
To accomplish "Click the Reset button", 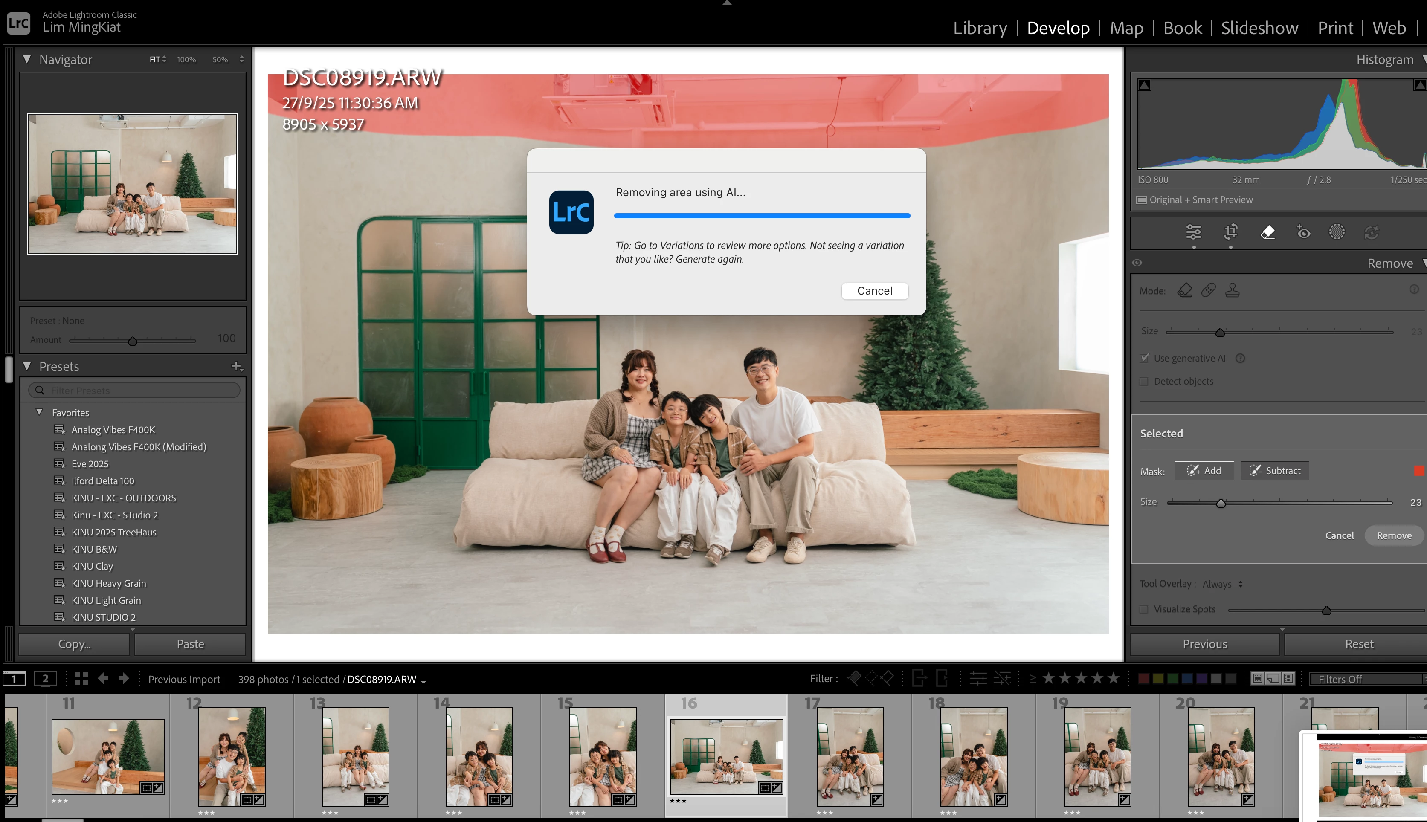I will click(x=1359, y=644).
